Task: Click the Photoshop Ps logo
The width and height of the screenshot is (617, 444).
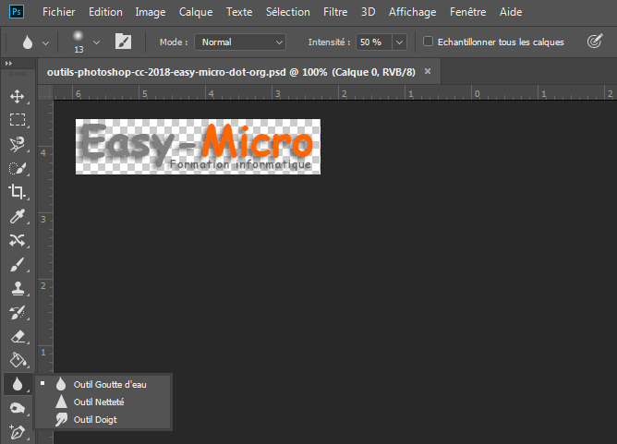Action: click(17, 12)
